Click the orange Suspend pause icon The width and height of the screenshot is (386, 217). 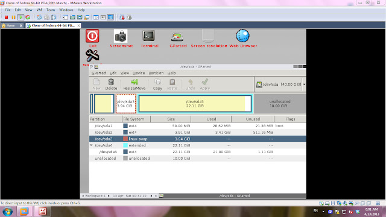point(13,17)
